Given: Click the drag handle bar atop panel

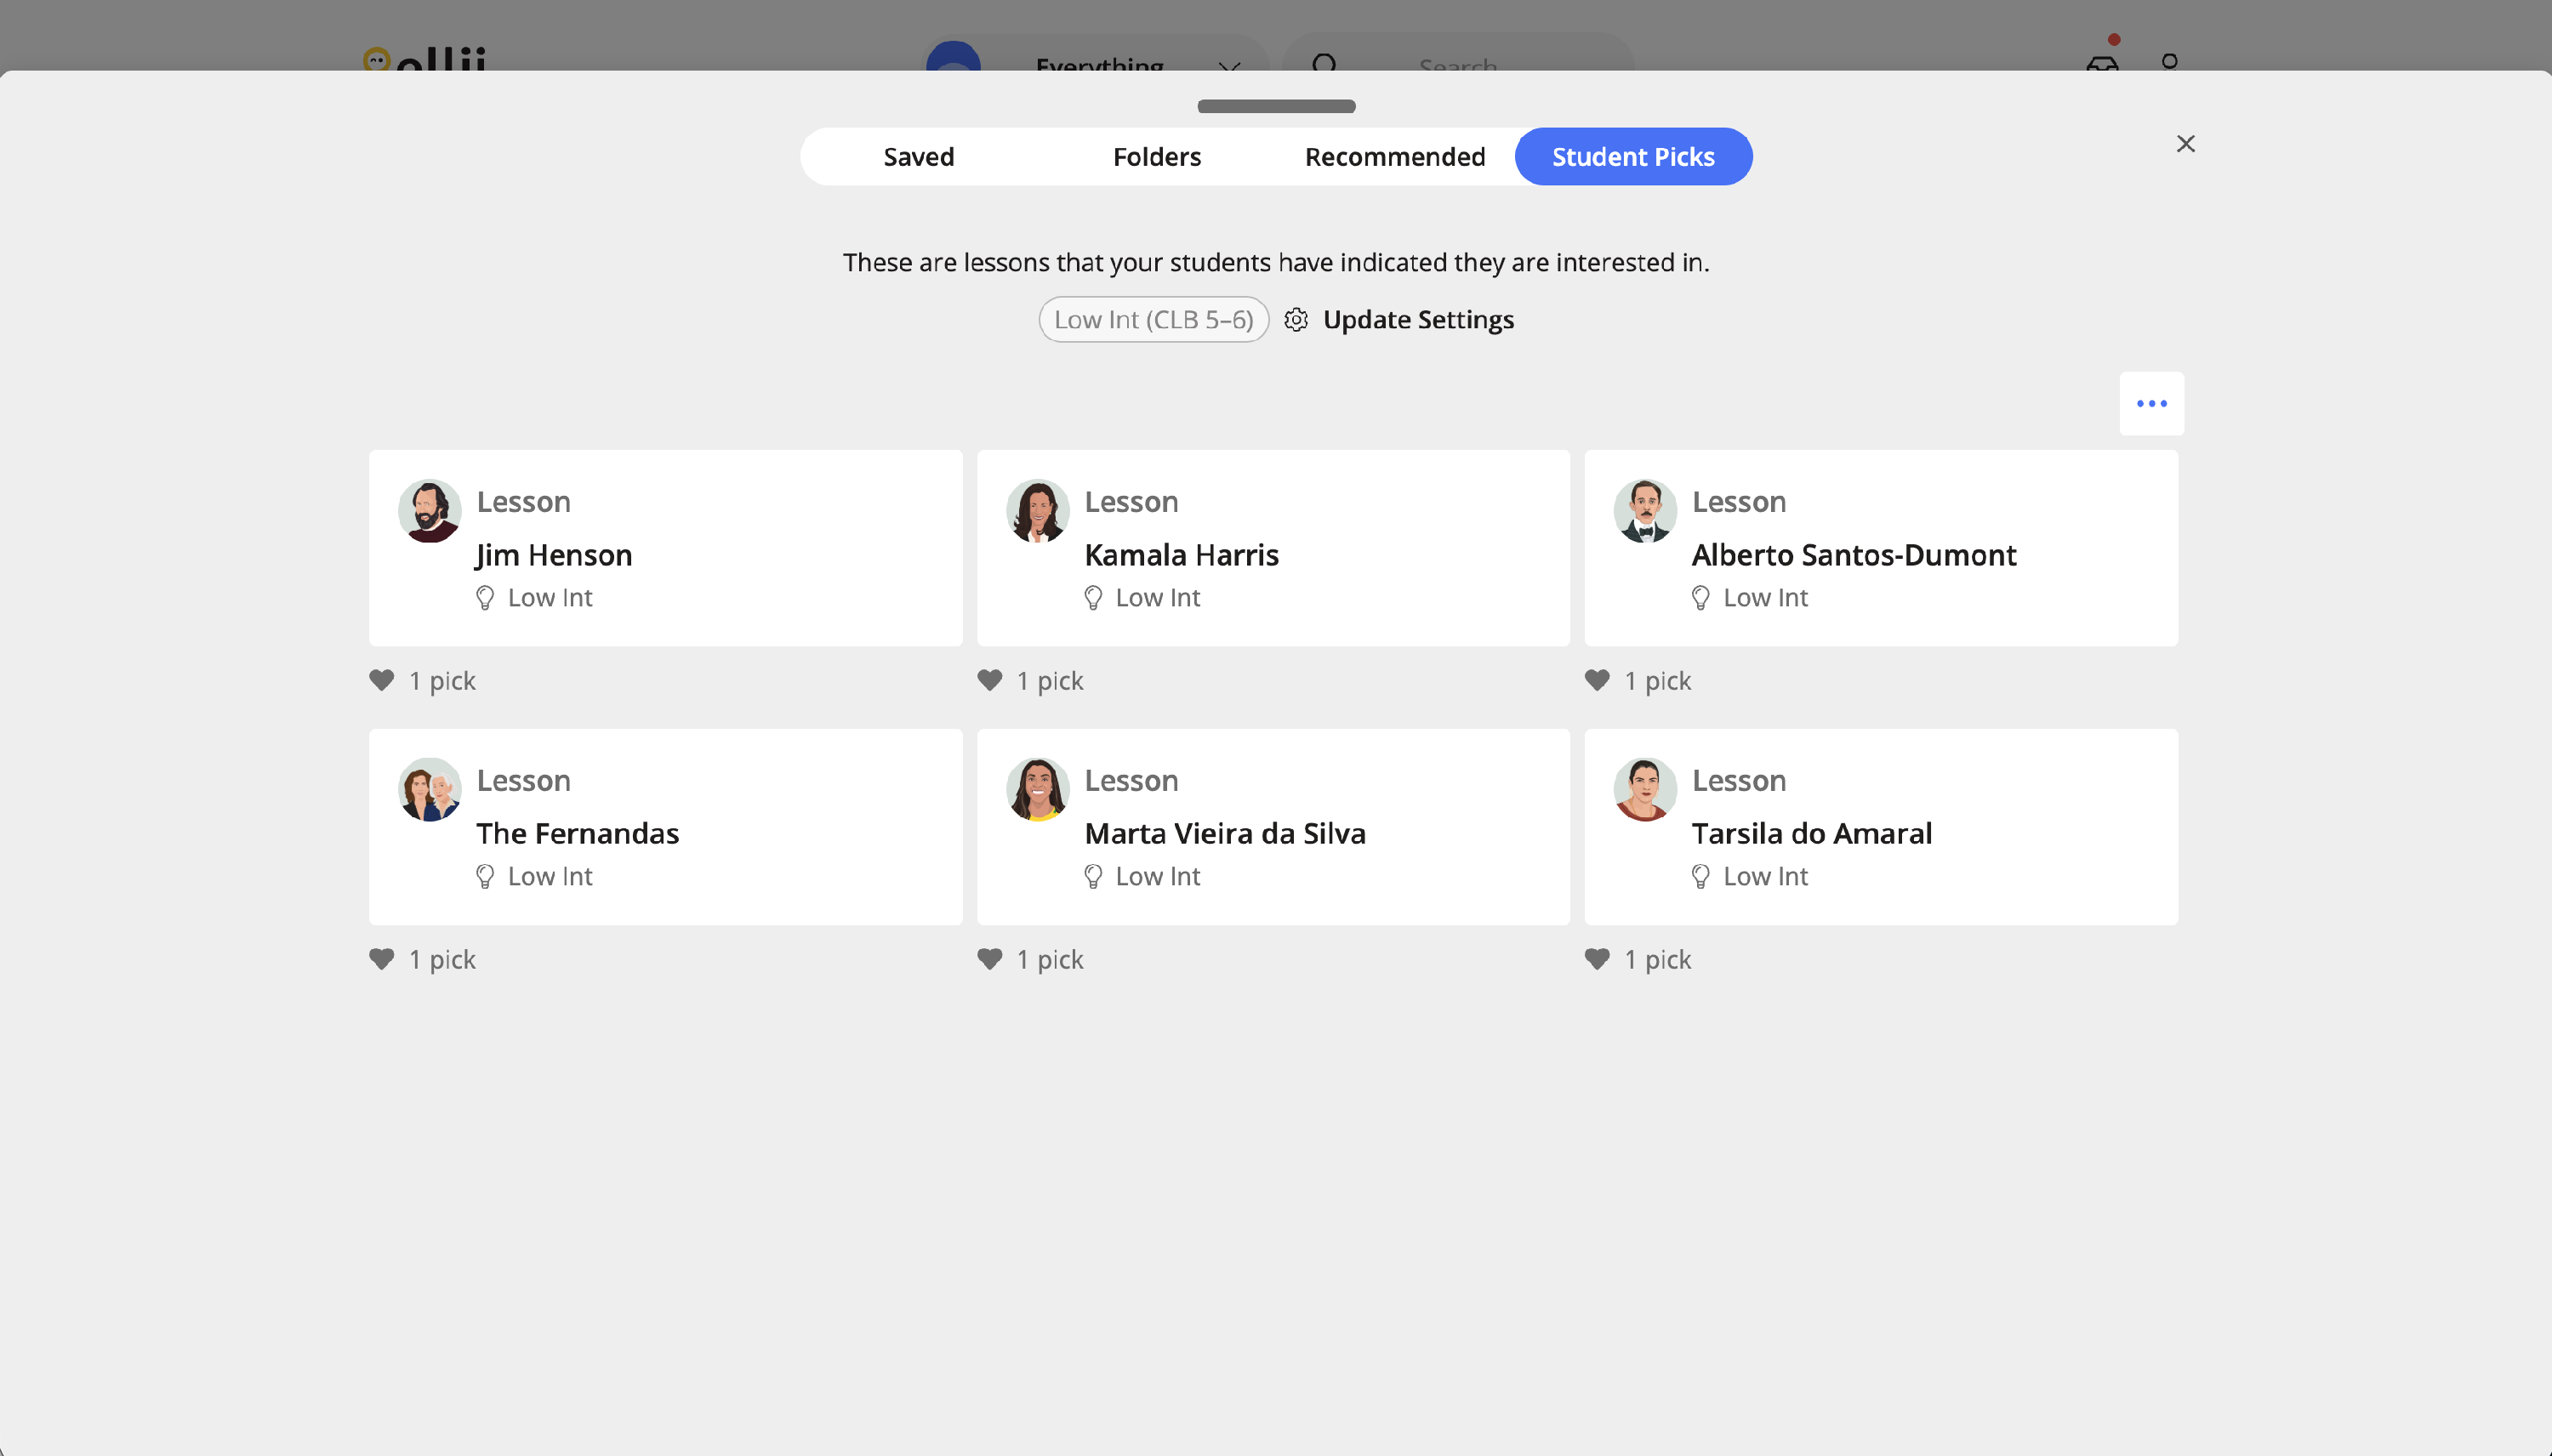Looking at the screenshot, I should point(1276,106).
